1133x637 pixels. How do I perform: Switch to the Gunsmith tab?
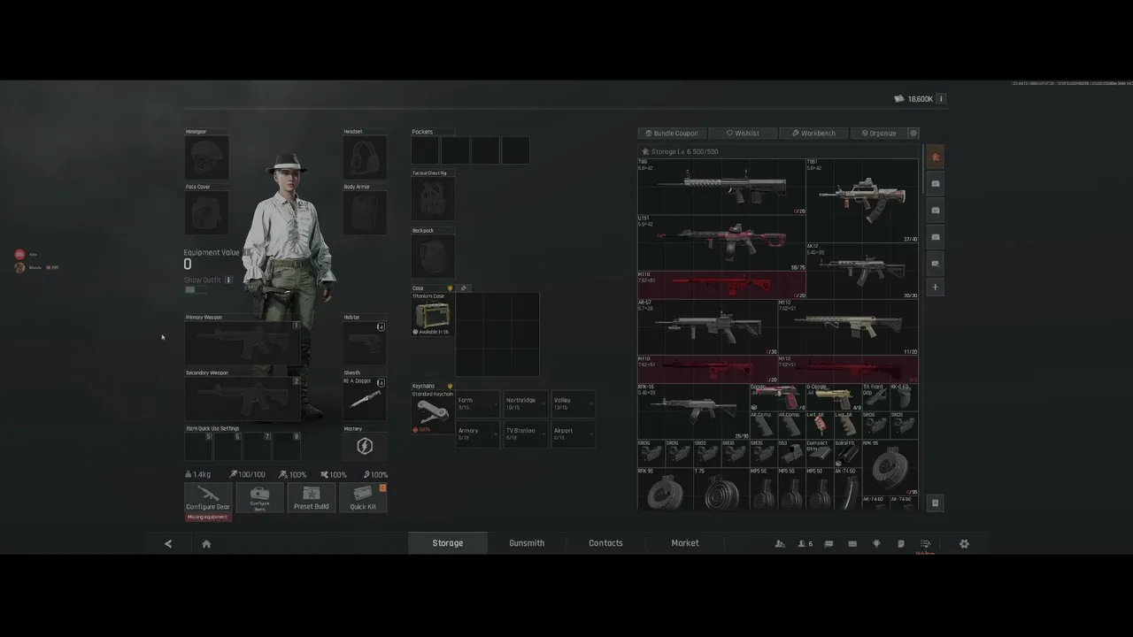click(527, 543)
